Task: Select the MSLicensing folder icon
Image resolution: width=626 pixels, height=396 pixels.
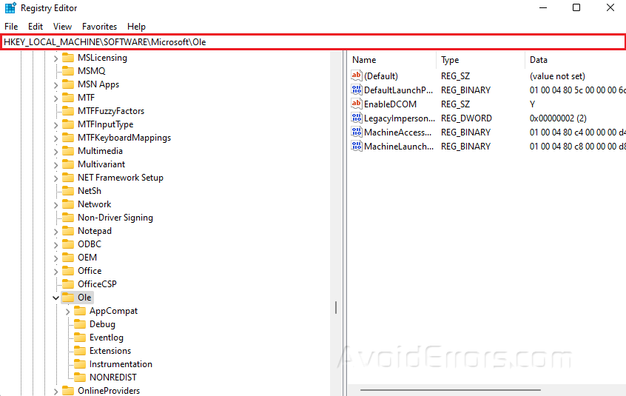Action: [x=68, y=58]
